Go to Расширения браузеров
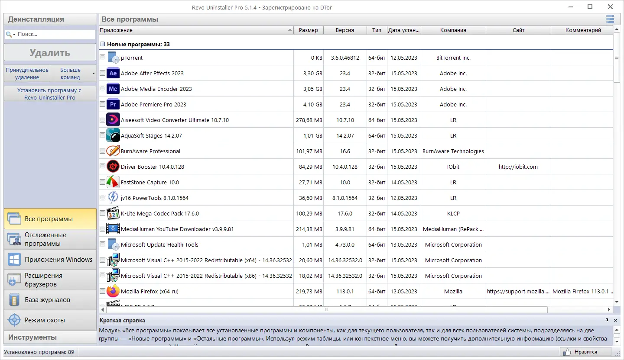The width and height of the screenshot is (624, 360). pyautogui.click(x=50, y=280)
